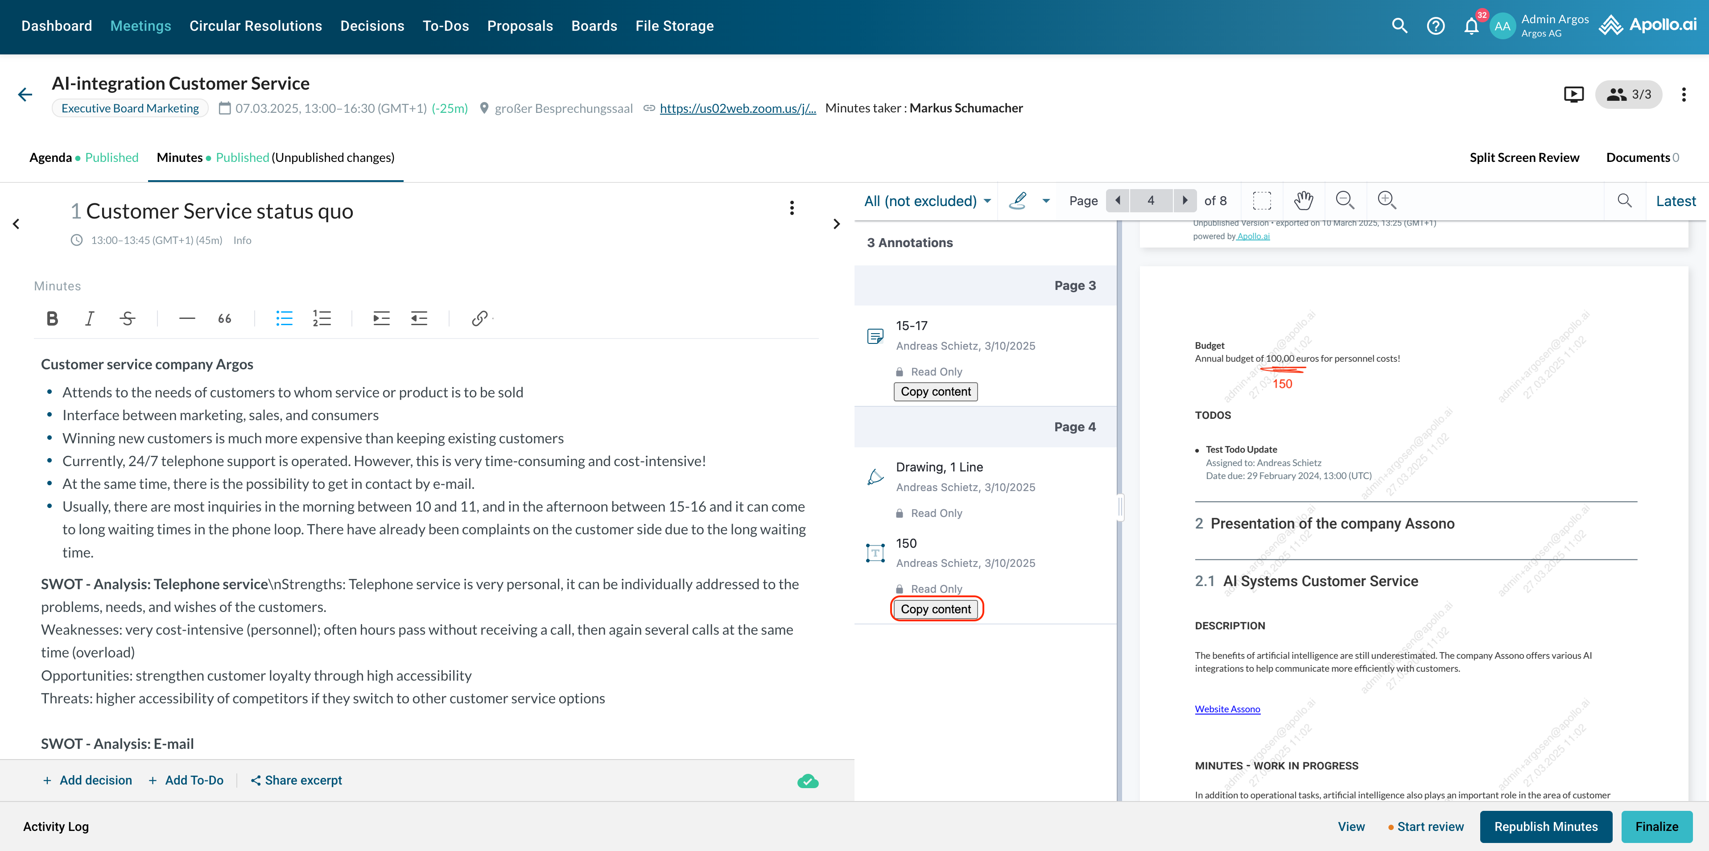Go to the next page in viewer
Viewport: 1709px width, 851px height.
pos(1185,200)
